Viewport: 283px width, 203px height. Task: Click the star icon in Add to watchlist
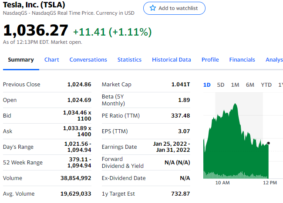(153, 8)
